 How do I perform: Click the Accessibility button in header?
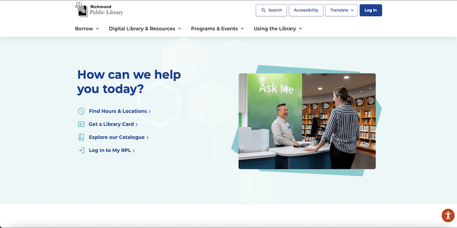click(x=306, y=10)
